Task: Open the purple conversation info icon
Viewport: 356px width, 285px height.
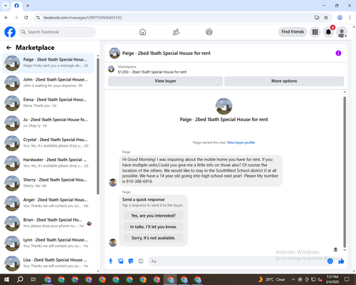Action: (338, 53)
